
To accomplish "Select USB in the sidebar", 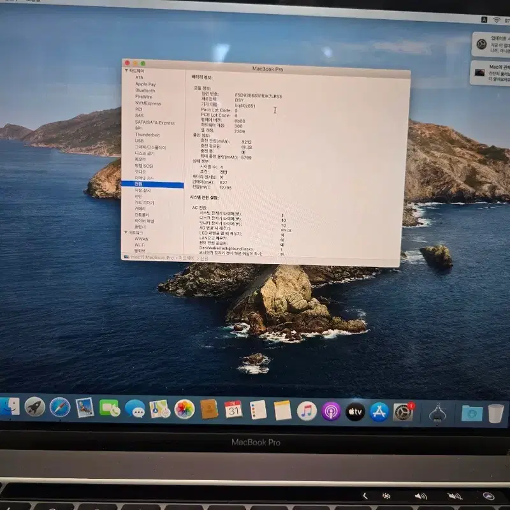I will click(139, 140).
